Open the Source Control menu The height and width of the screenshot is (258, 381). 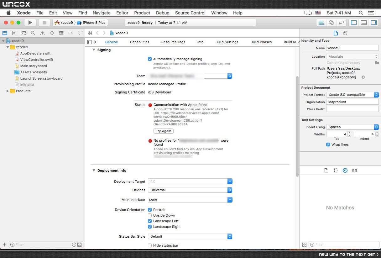(190, 13)
